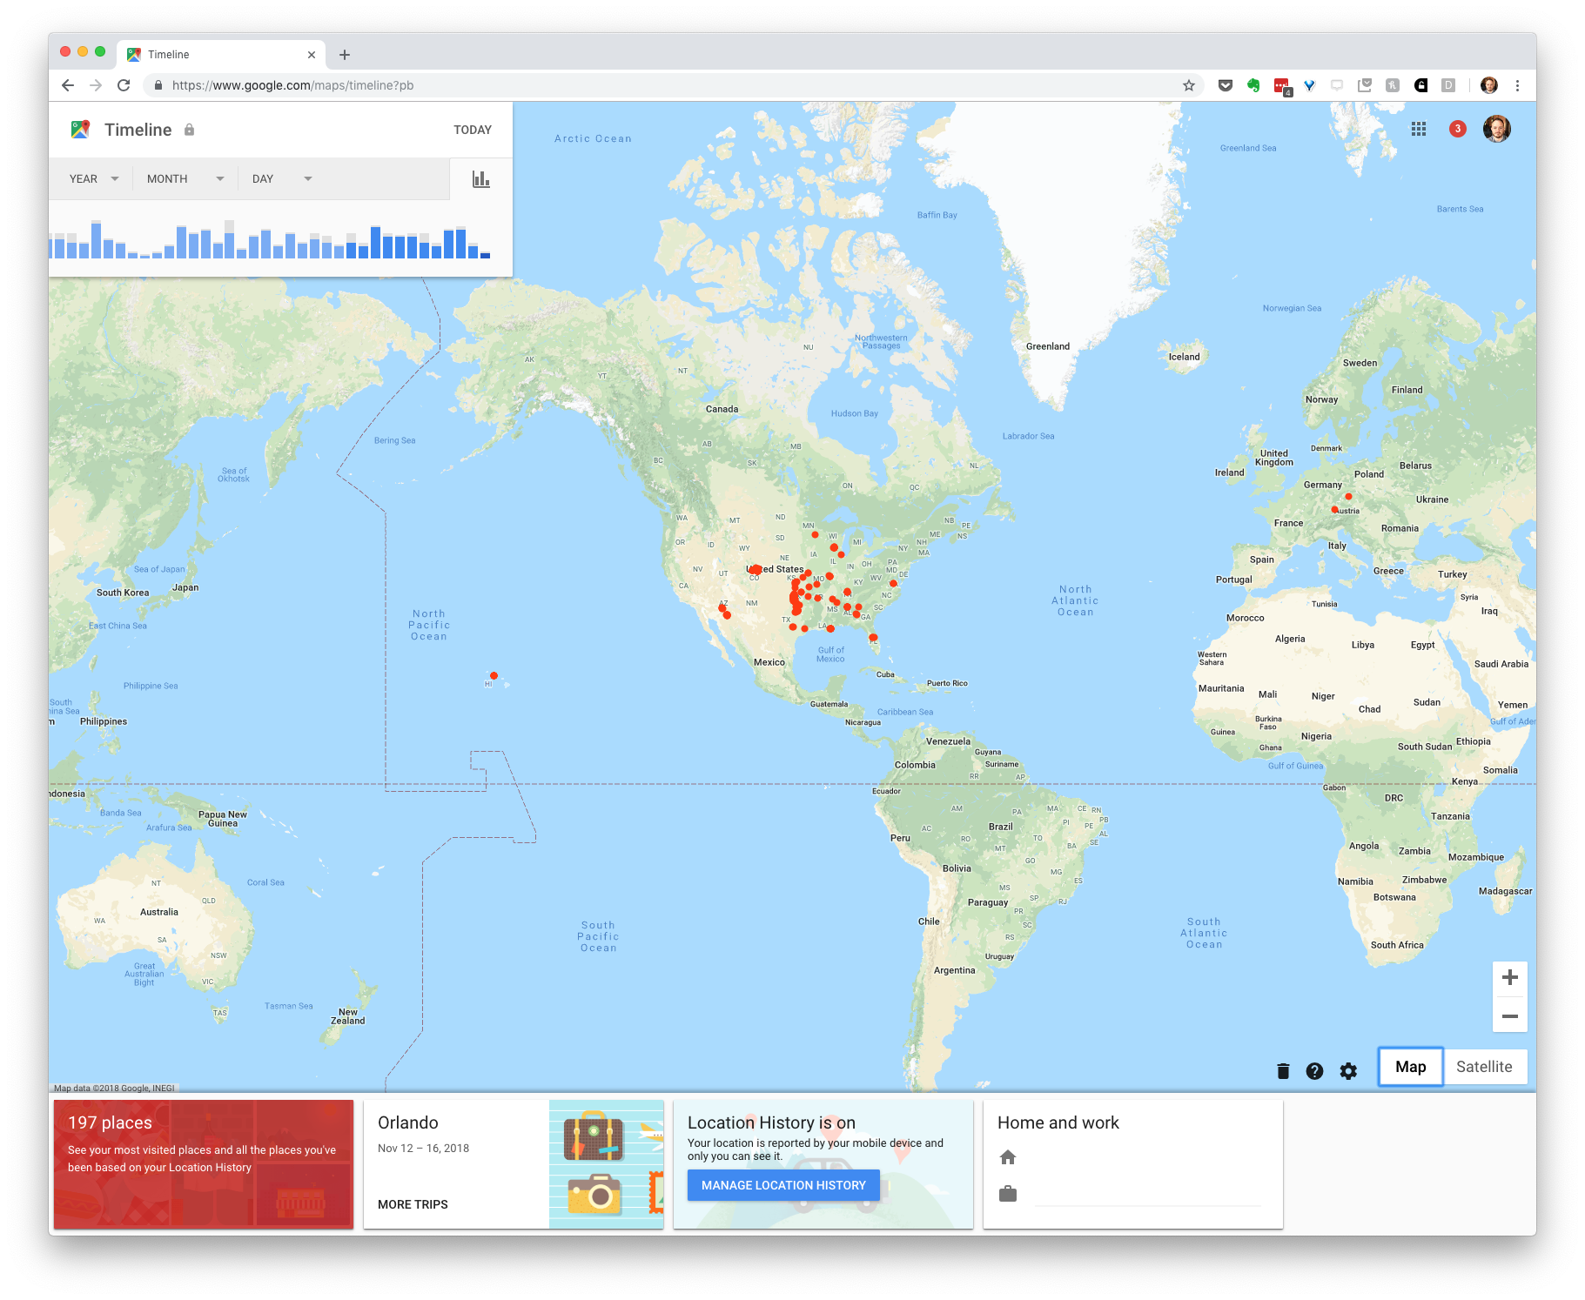Switch to Satellite view
The image size is (1585, 1300).
(1484, 1067)
